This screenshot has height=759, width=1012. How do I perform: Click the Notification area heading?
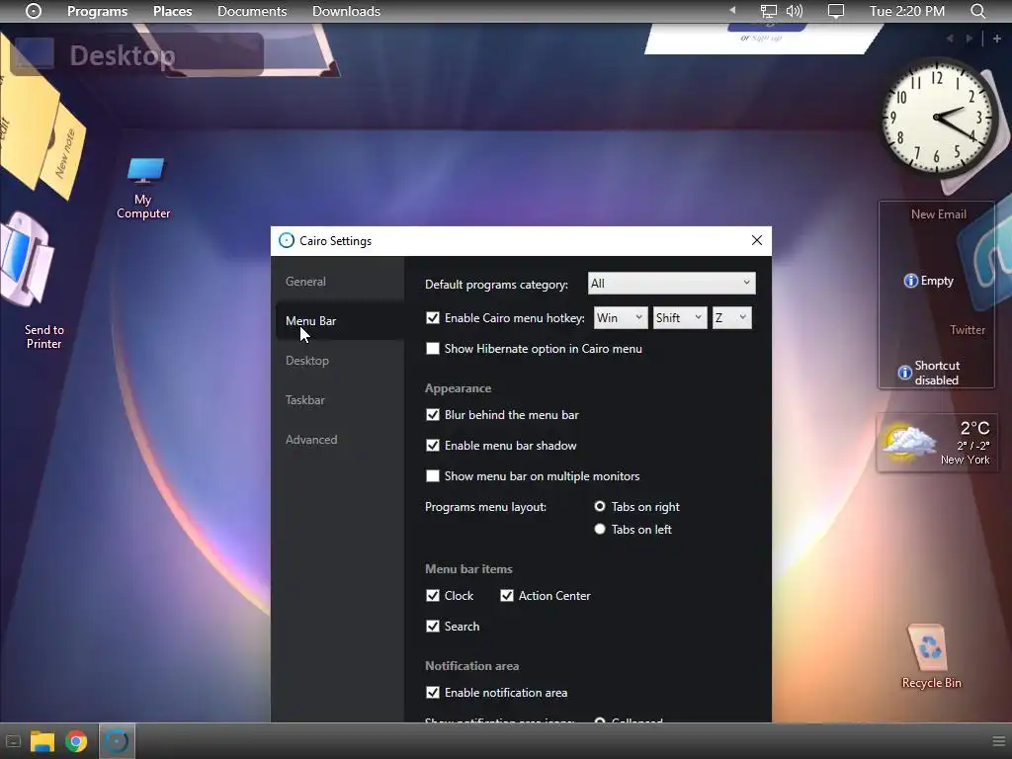point(471,666)
